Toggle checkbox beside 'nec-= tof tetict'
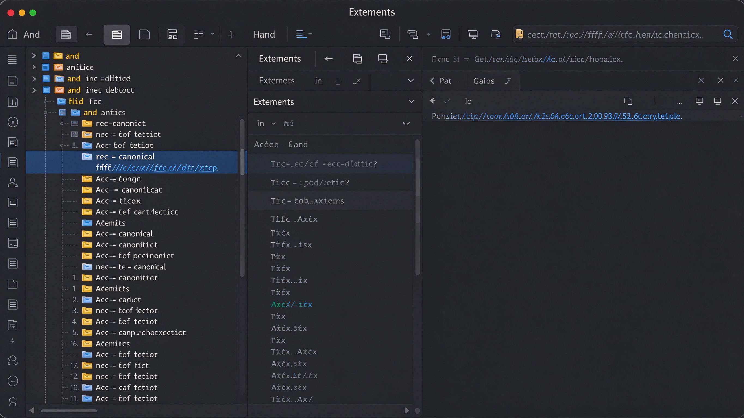 74,134
